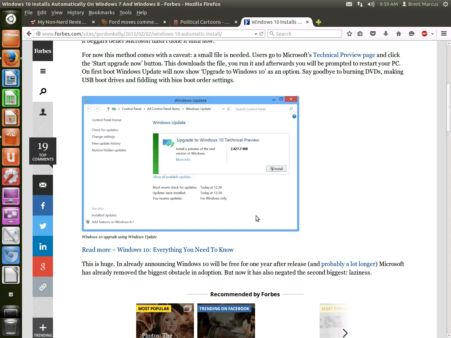
Task: Bookmark this page with the star icon
Action: (349, 34)
